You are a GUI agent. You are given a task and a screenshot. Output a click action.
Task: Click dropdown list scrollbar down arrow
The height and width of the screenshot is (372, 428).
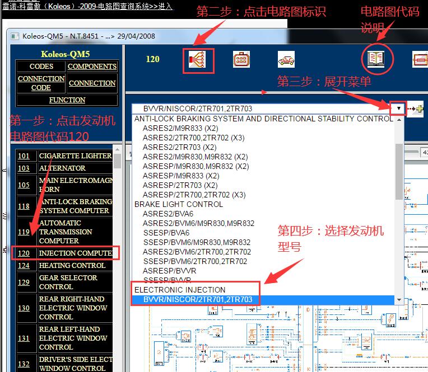pos(399,300)
